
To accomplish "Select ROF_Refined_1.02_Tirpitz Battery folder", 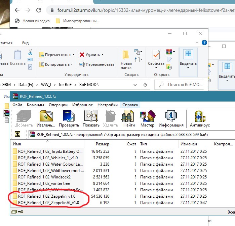I will coord(47,151).
